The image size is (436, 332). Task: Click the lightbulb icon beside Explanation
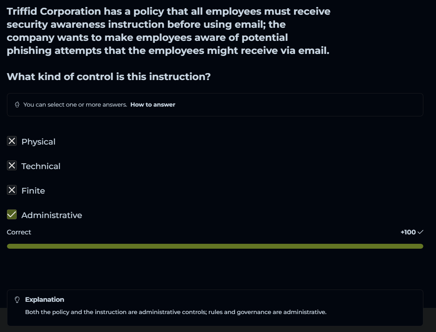tap(17, 300)
